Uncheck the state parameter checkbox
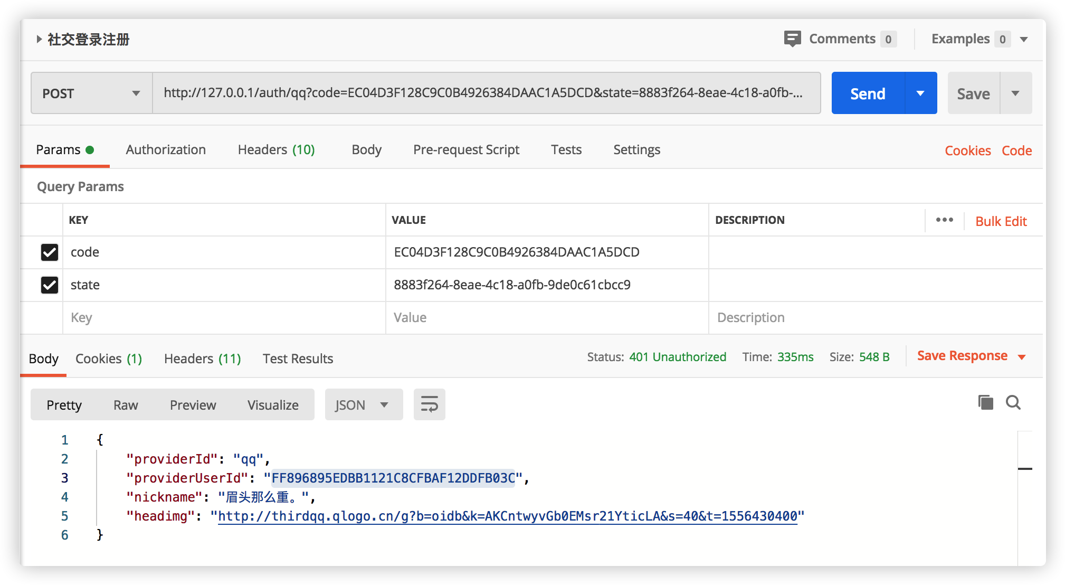The image size is (1065, 585). click(50, 285)
